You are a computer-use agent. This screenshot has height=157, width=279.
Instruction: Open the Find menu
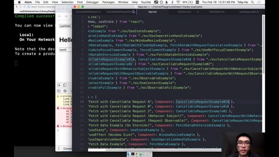[80, 2]
